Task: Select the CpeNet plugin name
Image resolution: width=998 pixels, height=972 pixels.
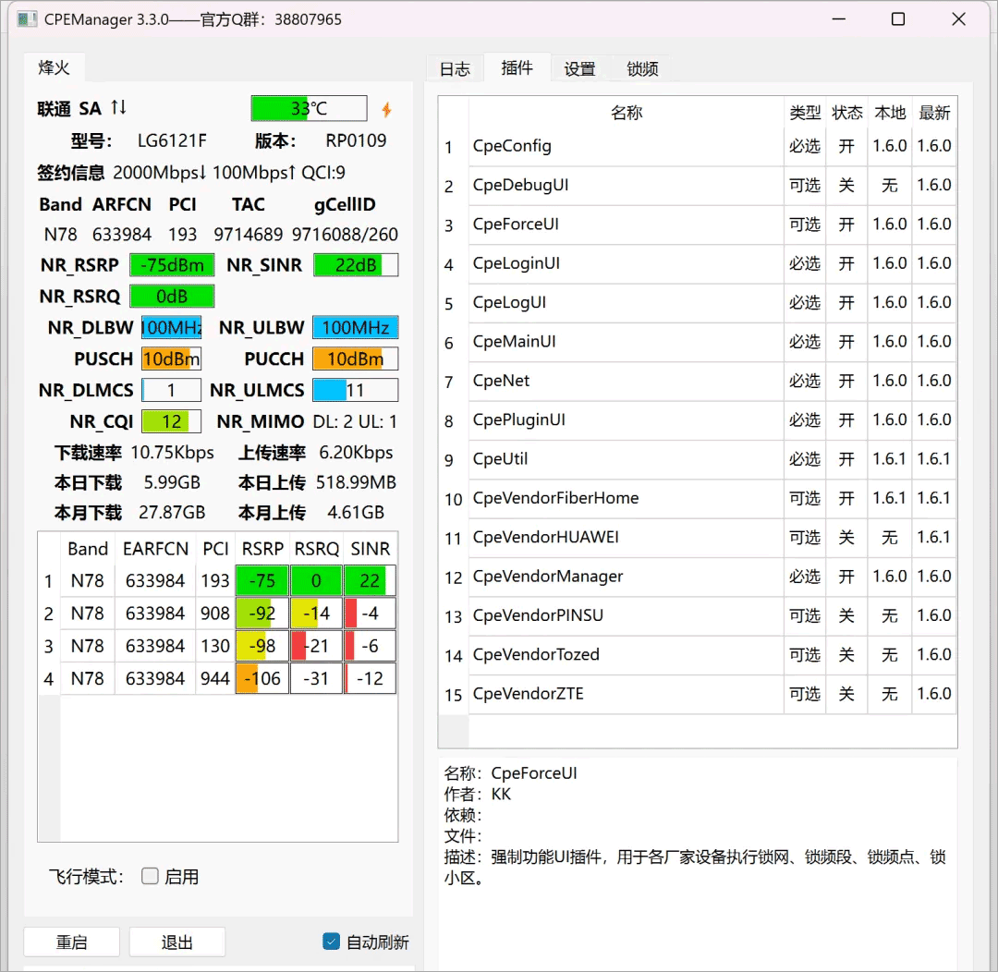Action: point(501,381)
